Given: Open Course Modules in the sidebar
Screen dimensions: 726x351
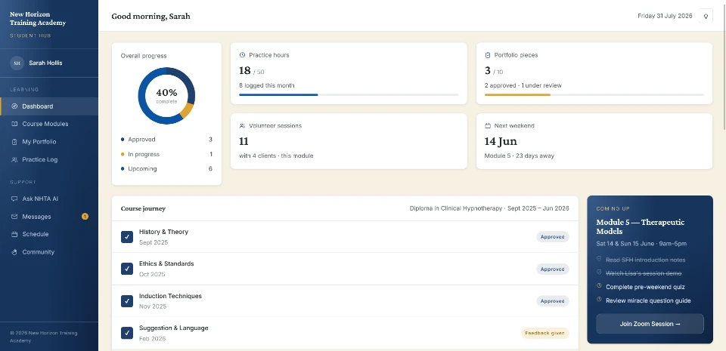Looking at the screenshot, I should click(x=49, y=124).
